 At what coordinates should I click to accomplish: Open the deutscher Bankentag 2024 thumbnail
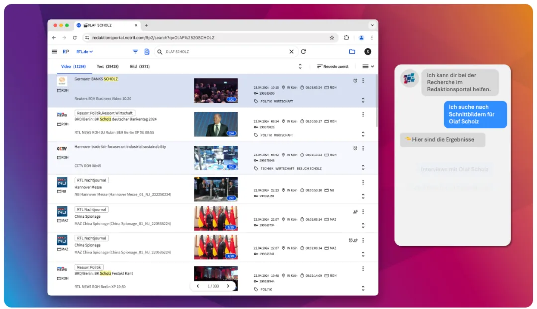pos(216,124)
